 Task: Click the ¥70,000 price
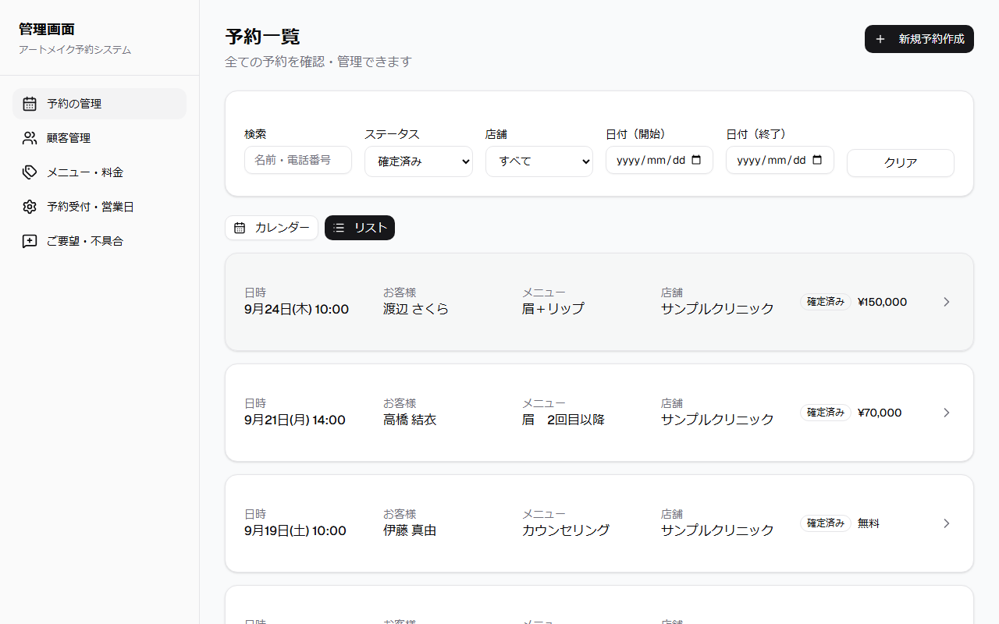pos(880,413)
